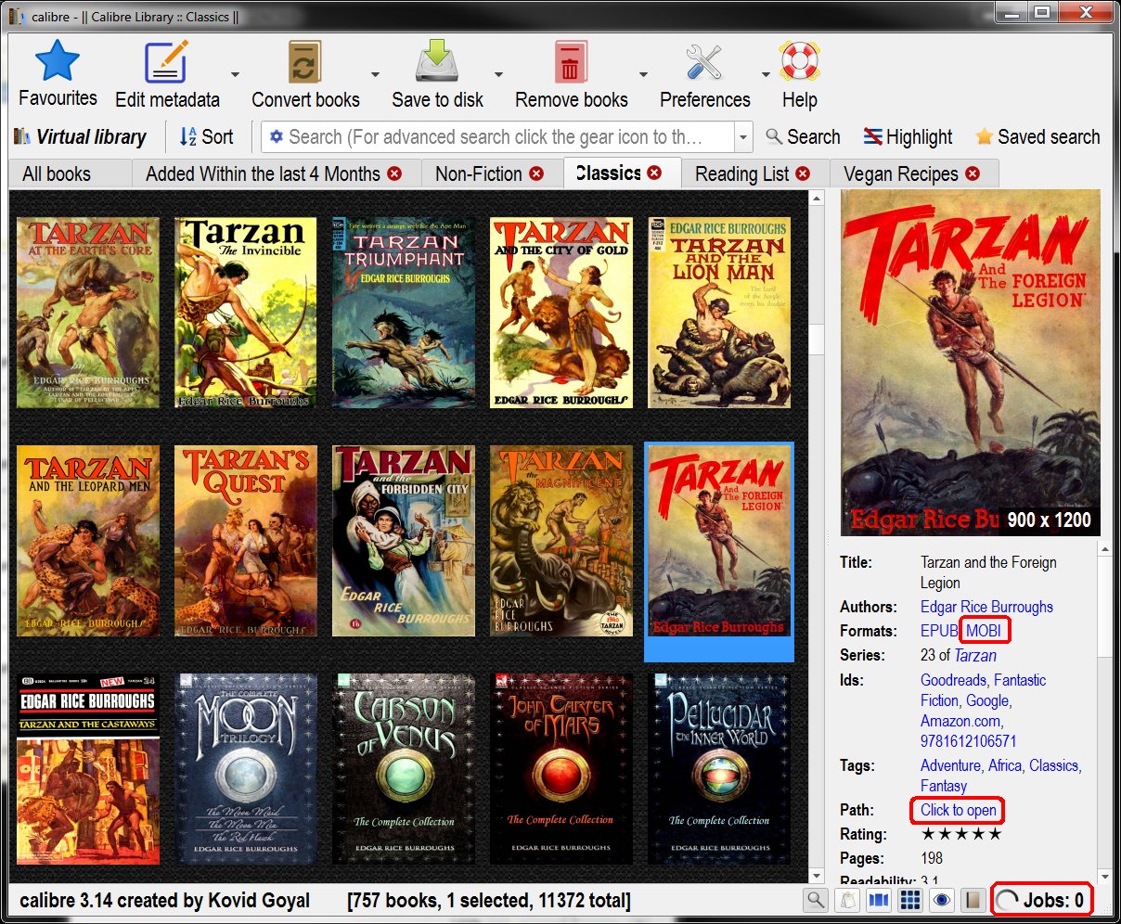Open the Virtual library menu
This screenshot has width=1121, height=924.
(x=80, y=137)
